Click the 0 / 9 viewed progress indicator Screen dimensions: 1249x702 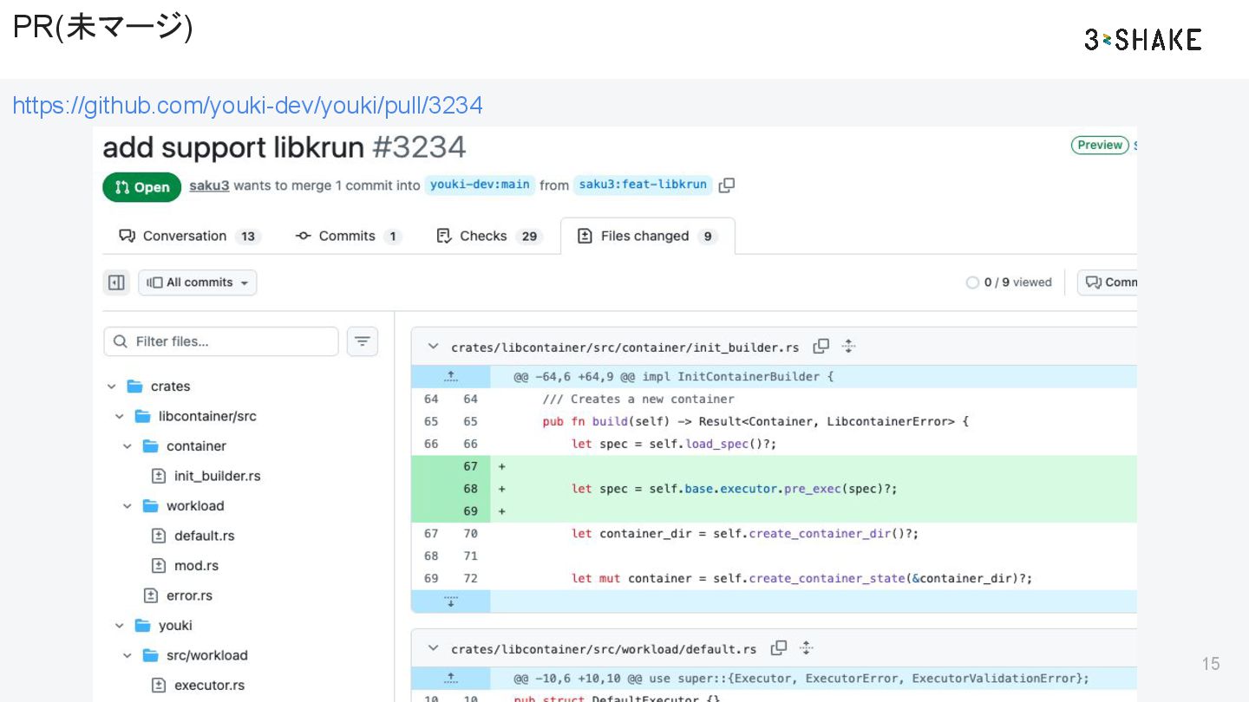[x=1009, y=283]
